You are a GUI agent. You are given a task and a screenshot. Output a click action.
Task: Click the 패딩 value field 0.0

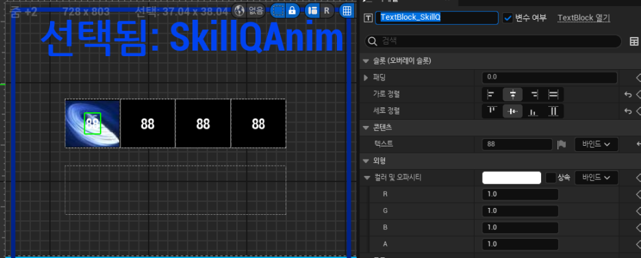549,77
